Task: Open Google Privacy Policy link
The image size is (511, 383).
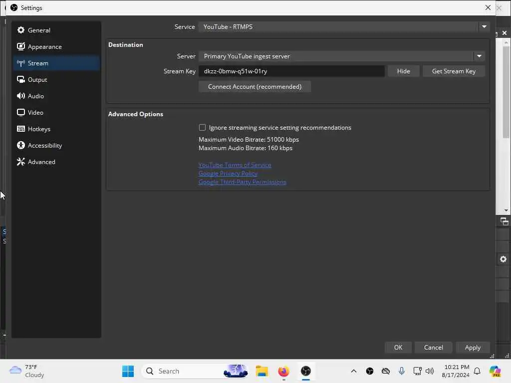Action: (228, 173)
